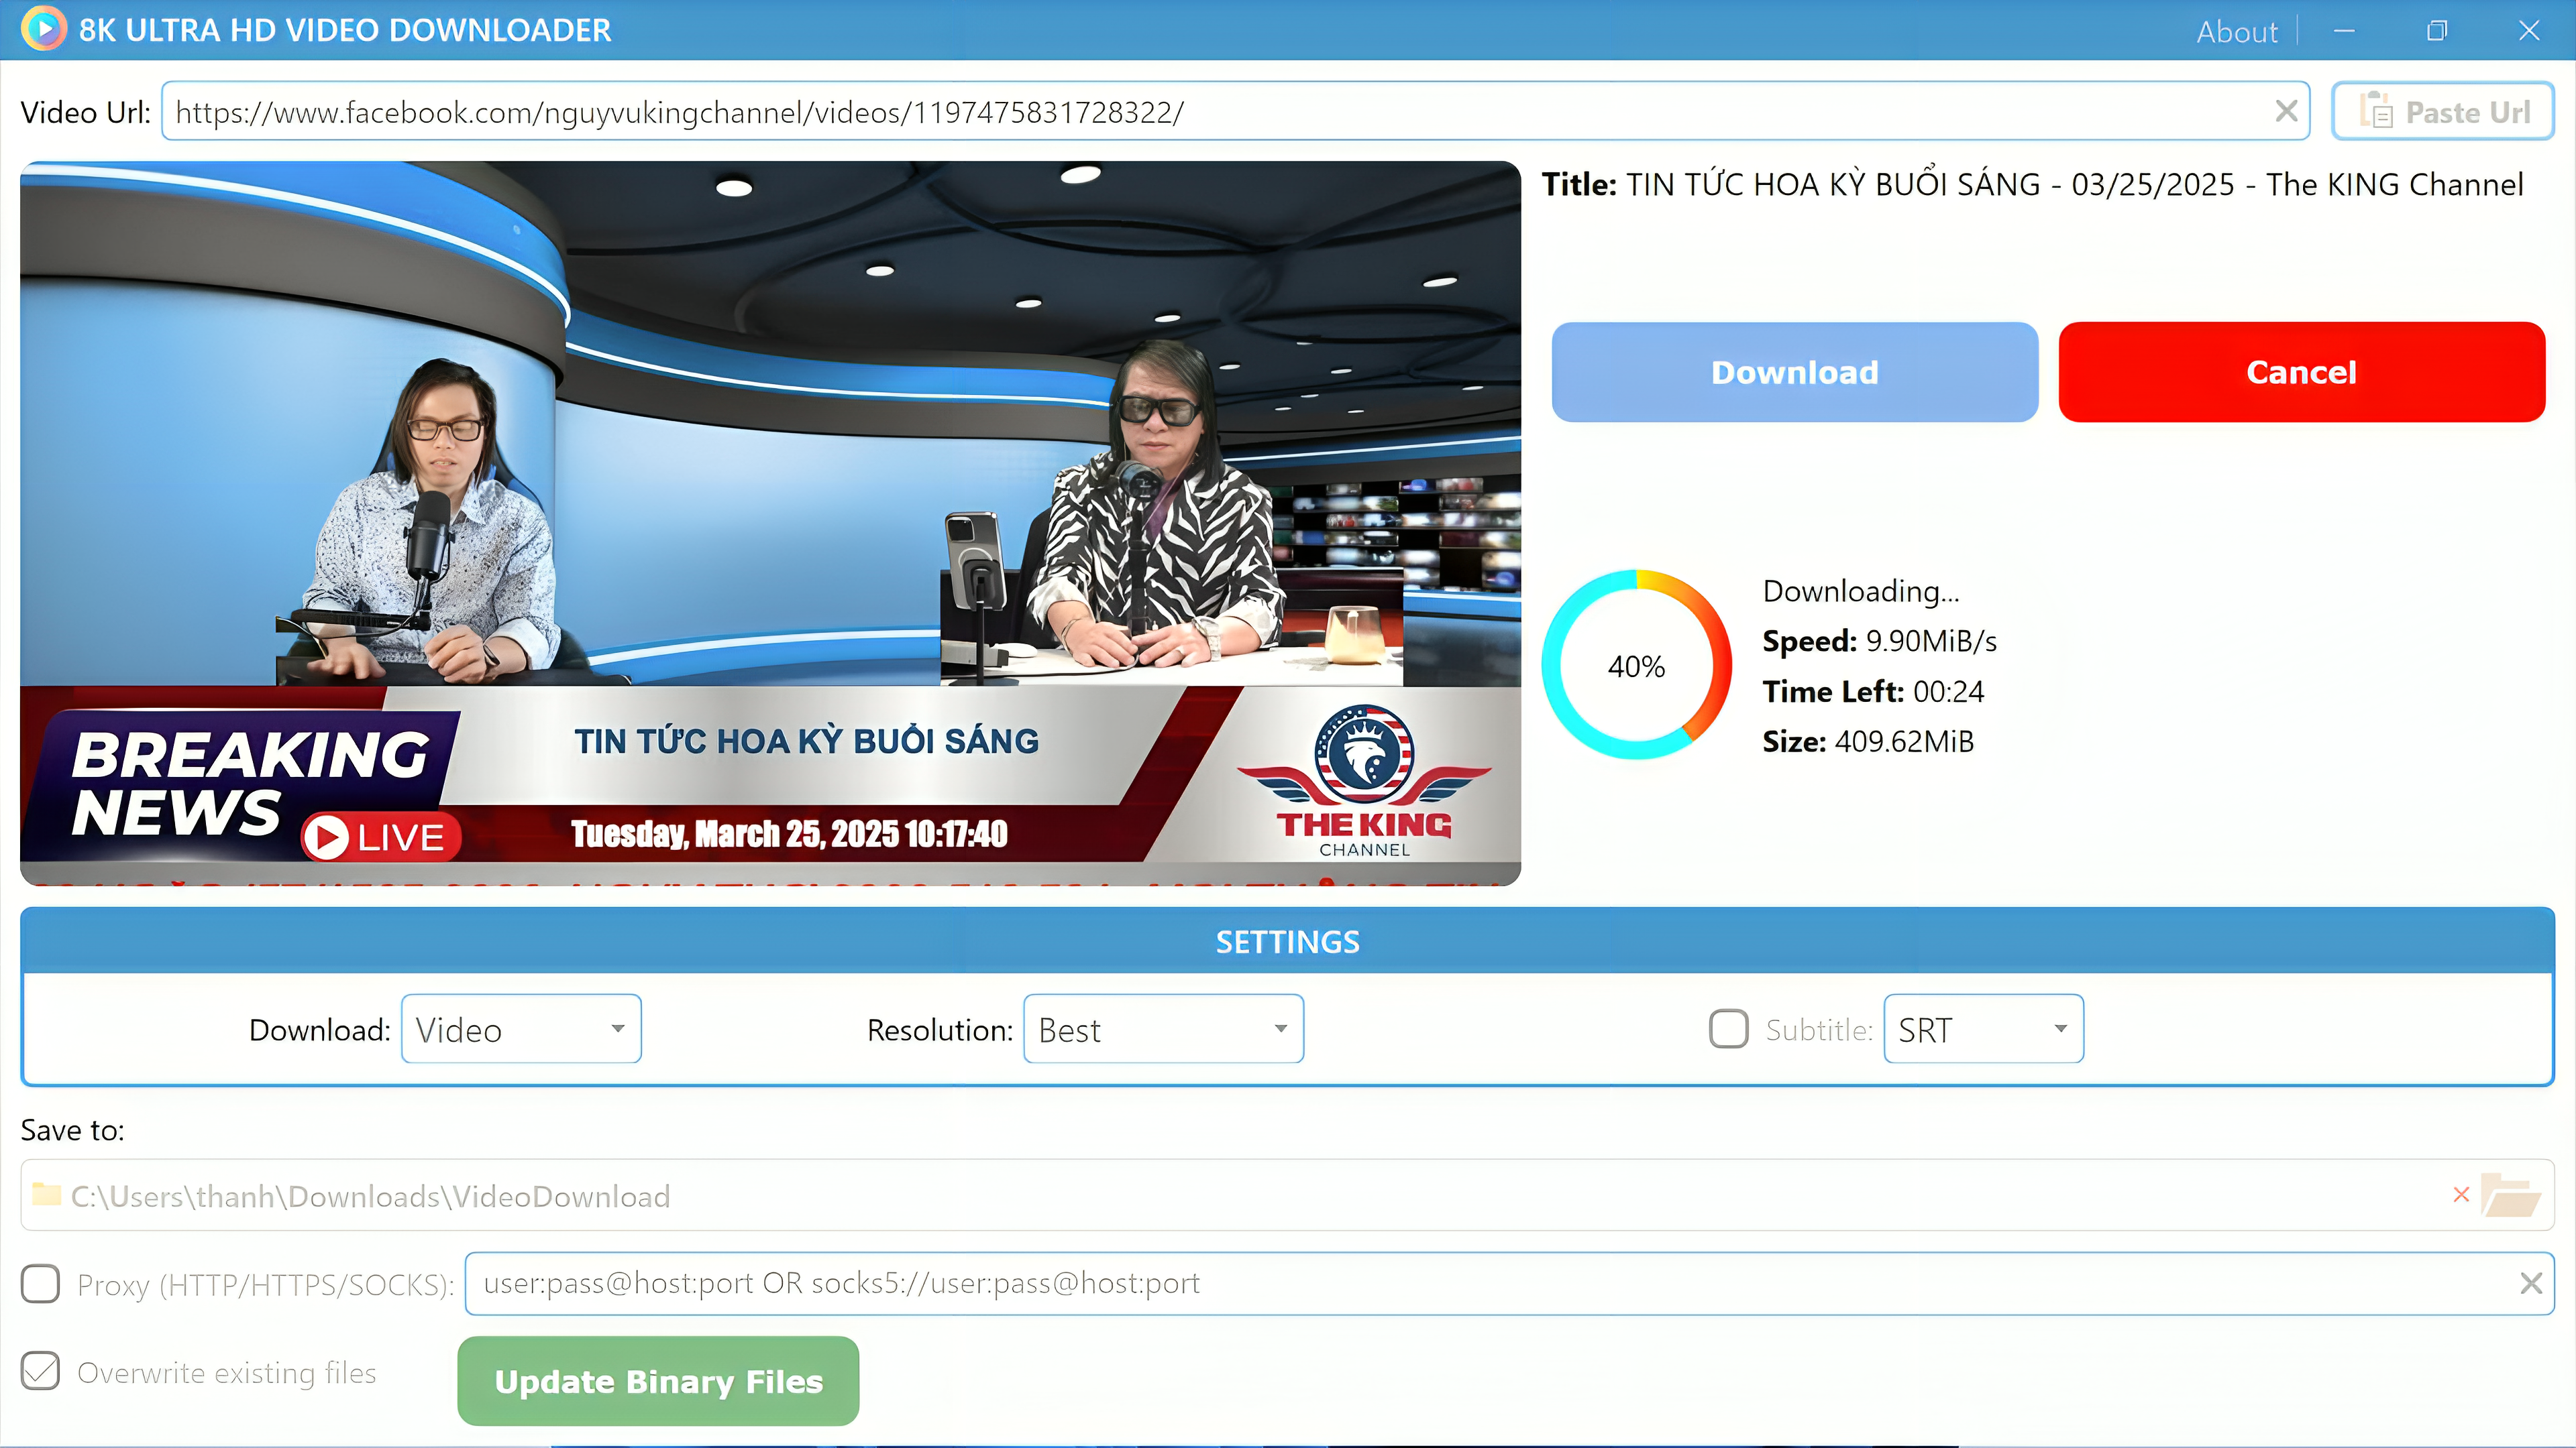Toggle Overwrite existing files checkbox

click(41, 1372)
